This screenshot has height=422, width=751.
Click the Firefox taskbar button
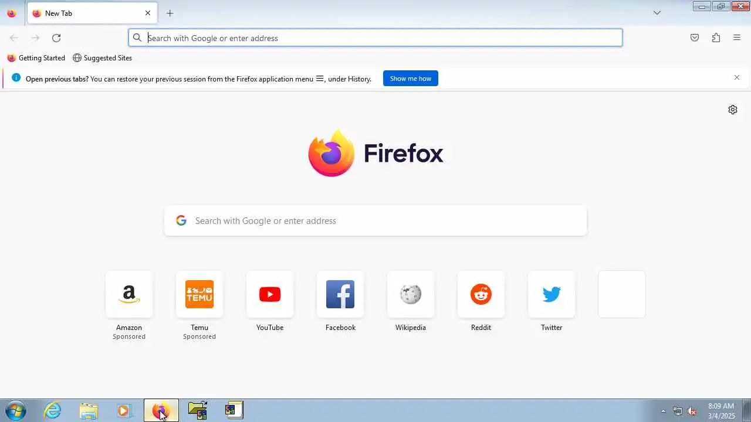(x=161, y=411)
